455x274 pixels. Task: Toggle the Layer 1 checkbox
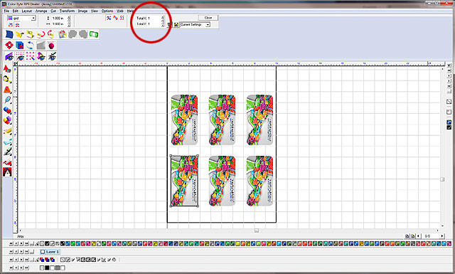pyautogui.click(x=43, y=252)
